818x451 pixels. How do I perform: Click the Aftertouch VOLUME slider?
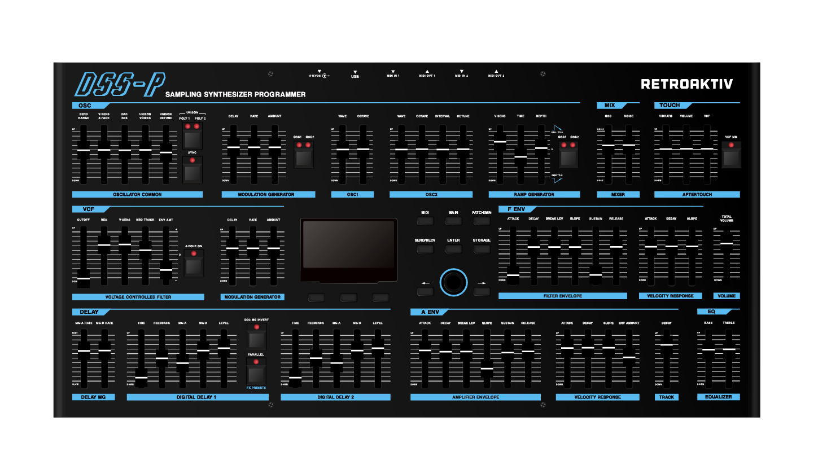click(686, 154)
